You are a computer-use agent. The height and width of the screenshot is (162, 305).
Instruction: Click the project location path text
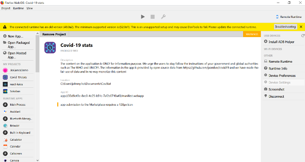(x=85, y=84)
